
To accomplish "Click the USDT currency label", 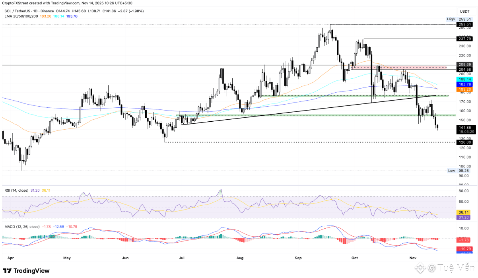I will pyautogui.click(x=464, y=11).
